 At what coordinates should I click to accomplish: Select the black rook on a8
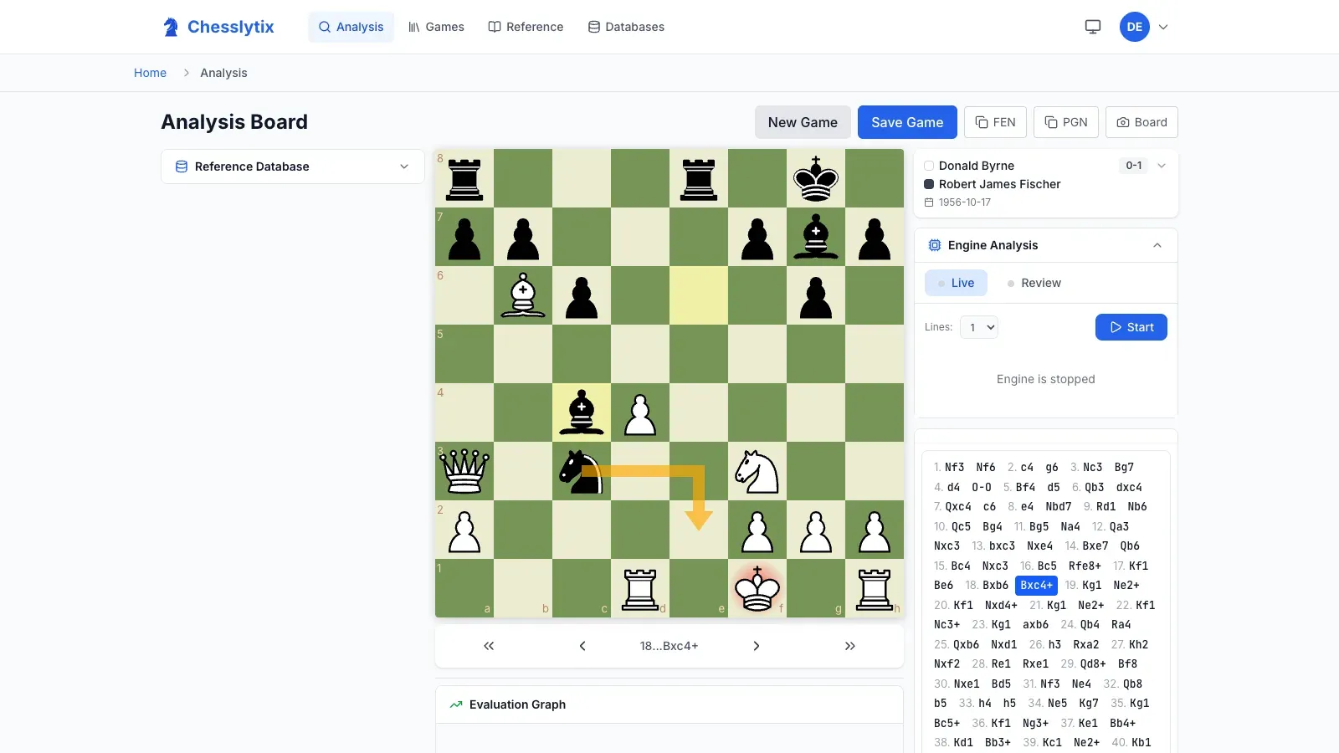pos(464,178)
